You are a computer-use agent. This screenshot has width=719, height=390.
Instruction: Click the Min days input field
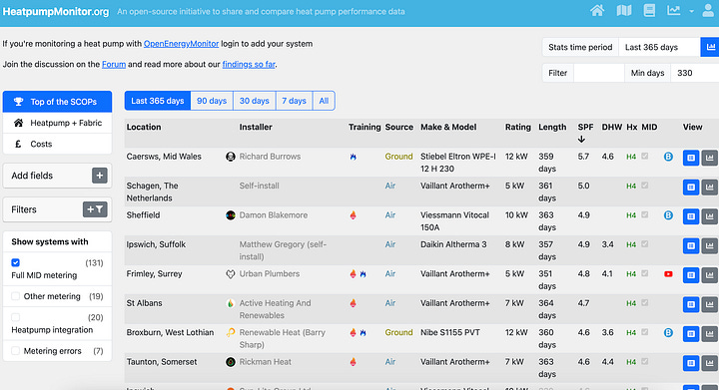click(695, 73)
